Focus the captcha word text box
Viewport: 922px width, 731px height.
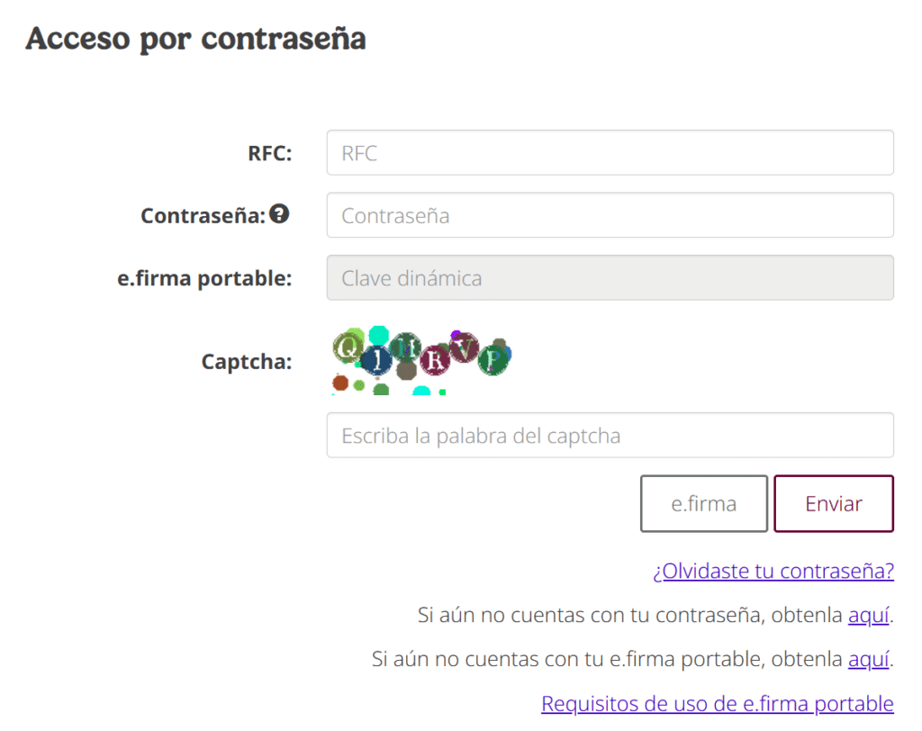pyautogui.click(x=610, y=436)
